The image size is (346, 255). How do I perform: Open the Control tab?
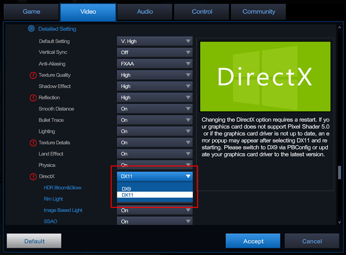coord(202,12)
